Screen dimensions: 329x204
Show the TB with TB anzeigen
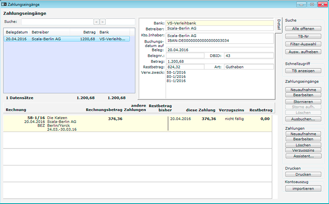(303, 71)
